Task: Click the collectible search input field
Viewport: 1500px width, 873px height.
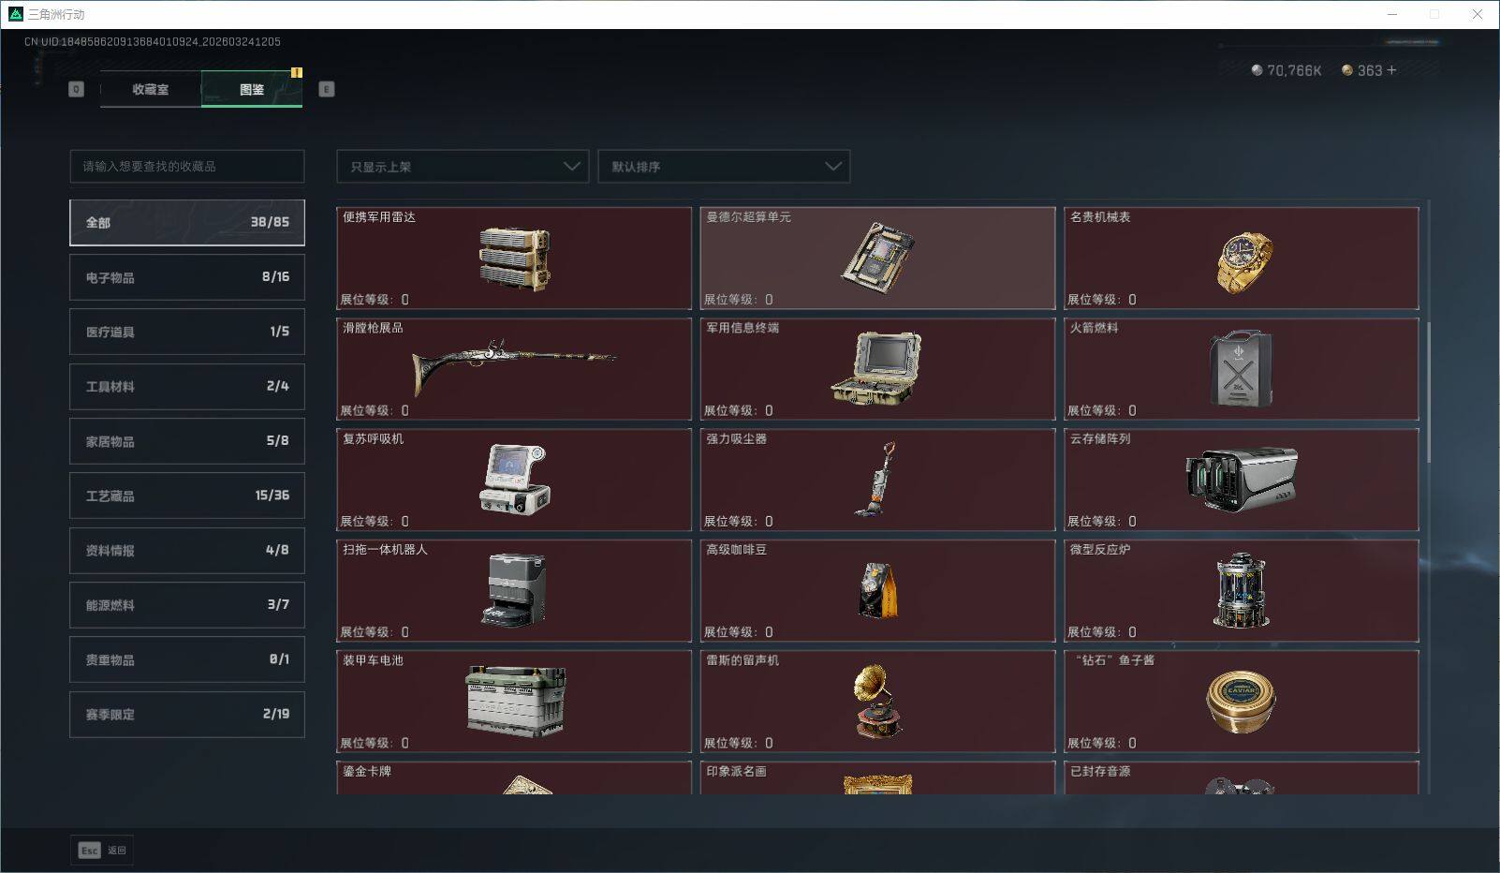Action: (x=186, y=166)
